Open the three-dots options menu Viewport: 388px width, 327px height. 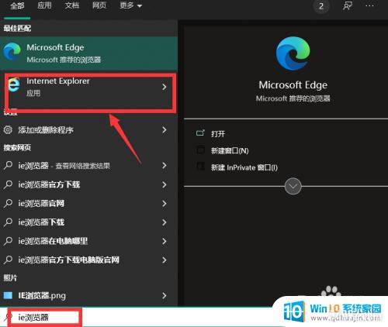point(369,6)
